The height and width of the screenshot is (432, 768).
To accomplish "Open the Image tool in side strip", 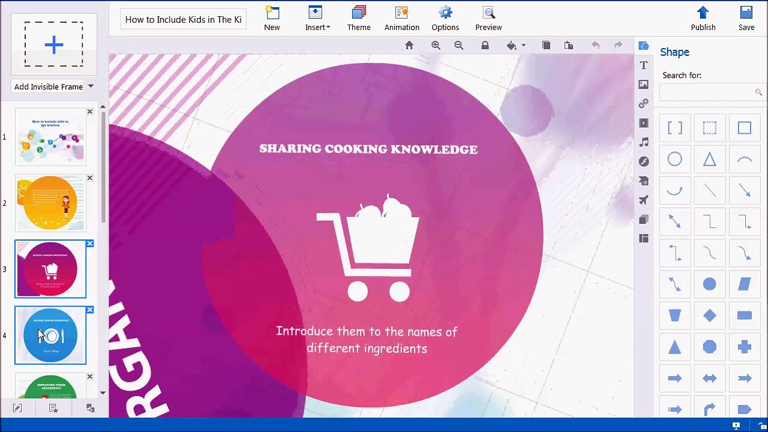I will [x=644, y=85].
